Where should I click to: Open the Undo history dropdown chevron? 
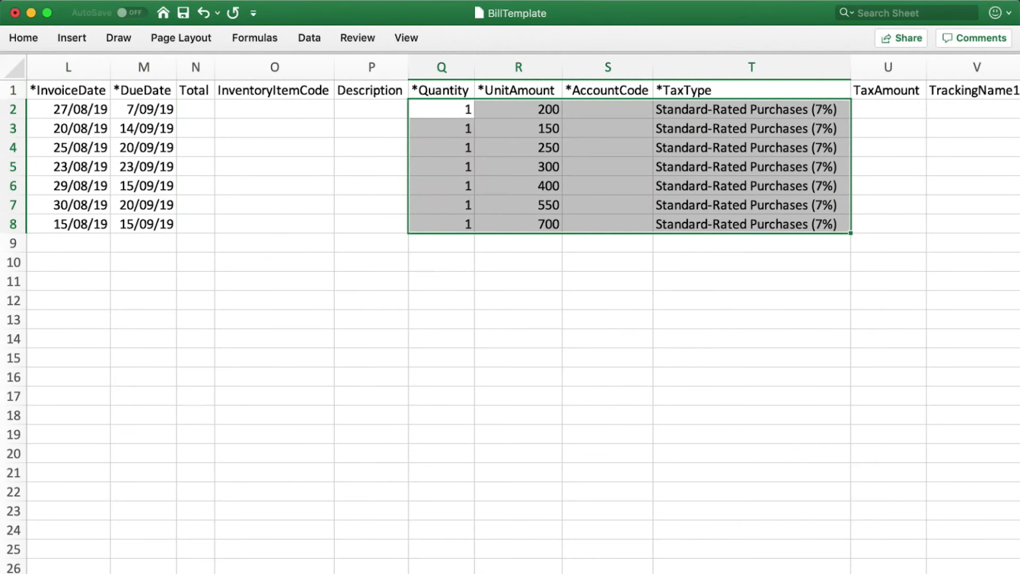(217, 13)
